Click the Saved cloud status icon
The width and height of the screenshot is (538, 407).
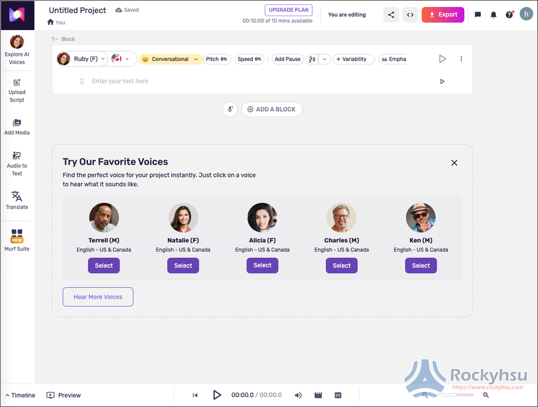pyautogui.click(x=119, y=10)
